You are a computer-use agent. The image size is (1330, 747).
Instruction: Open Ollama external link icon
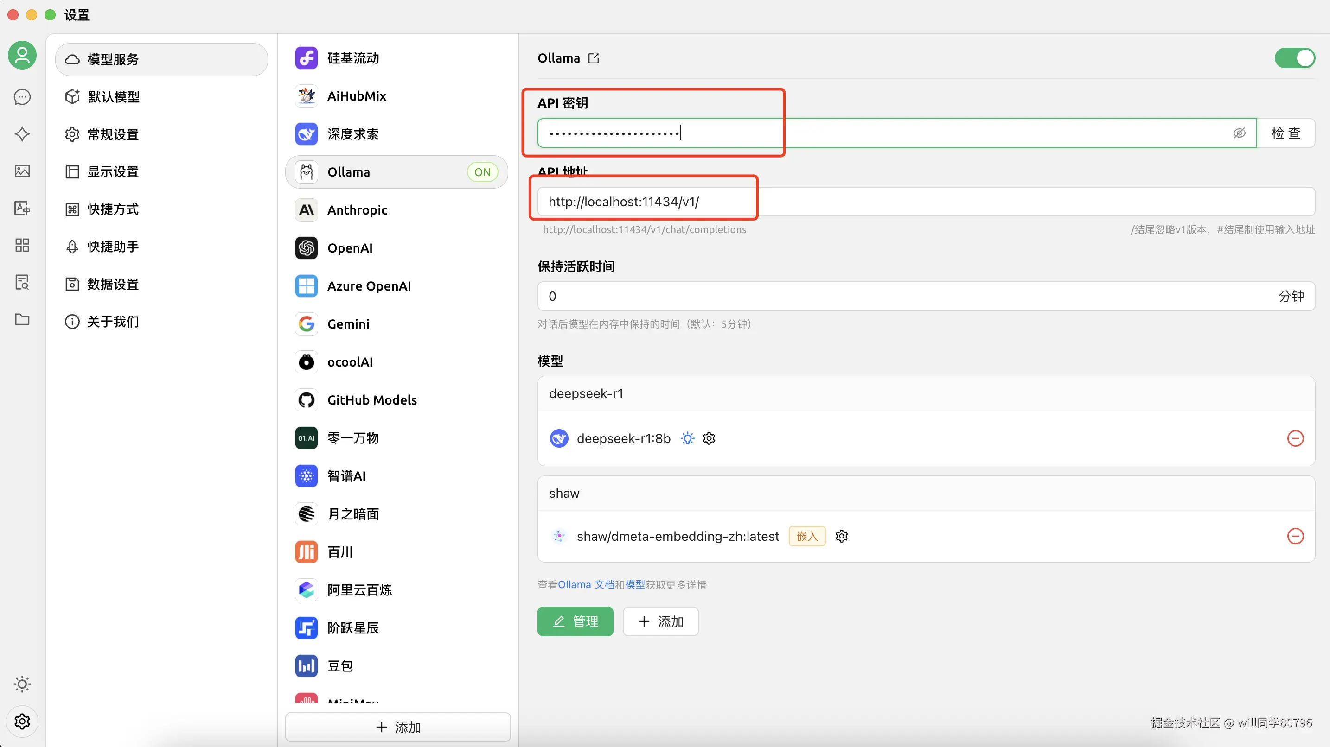(x=594, y=58)
